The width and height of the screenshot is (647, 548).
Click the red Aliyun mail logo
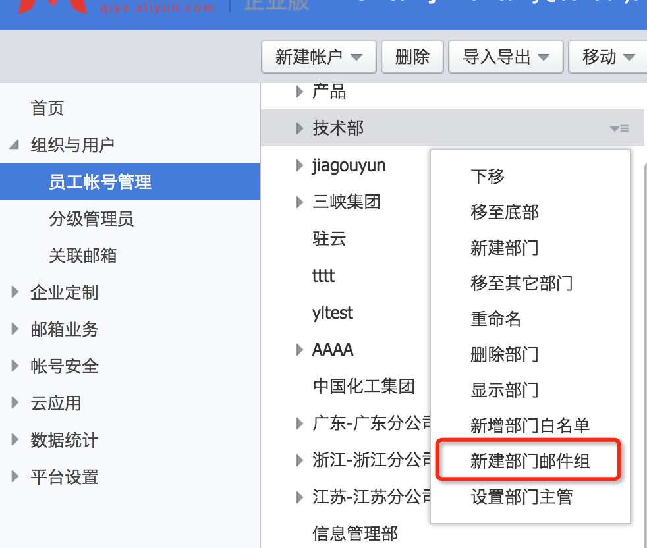point(51,7)
